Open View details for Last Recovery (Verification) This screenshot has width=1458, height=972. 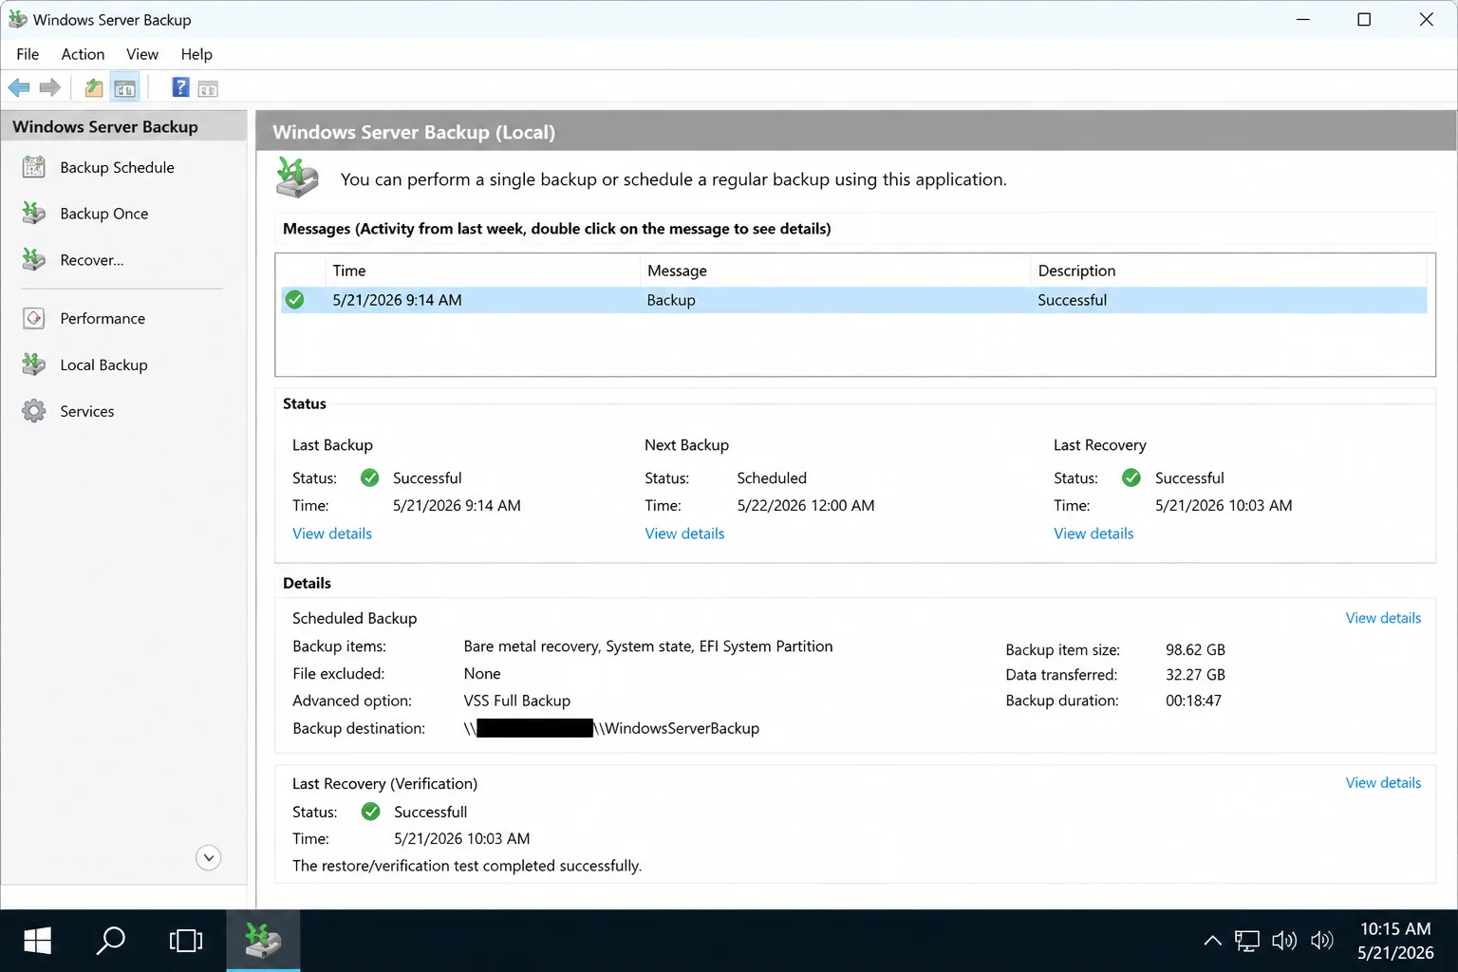[1383, 783]
